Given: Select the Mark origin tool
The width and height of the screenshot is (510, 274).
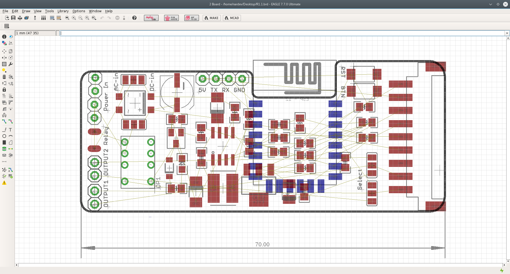Looking at the screenshot, I should pos(11,43).
